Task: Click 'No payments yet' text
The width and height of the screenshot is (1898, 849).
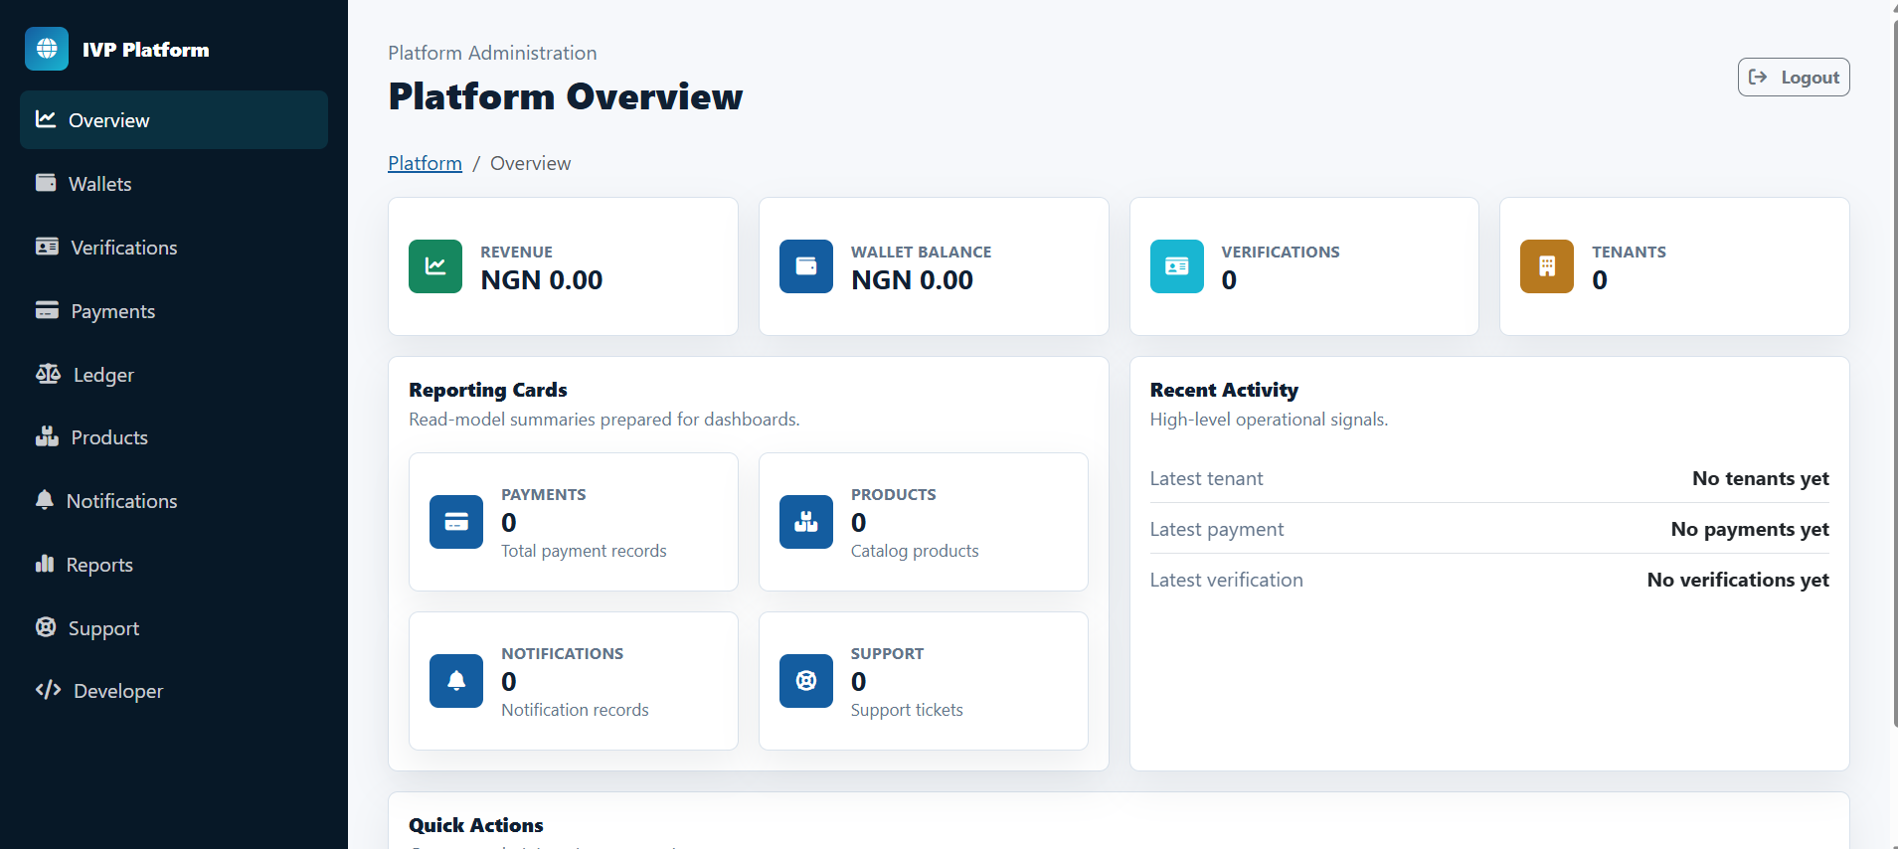Action: pyautogui.click(x=1750, y=529)
